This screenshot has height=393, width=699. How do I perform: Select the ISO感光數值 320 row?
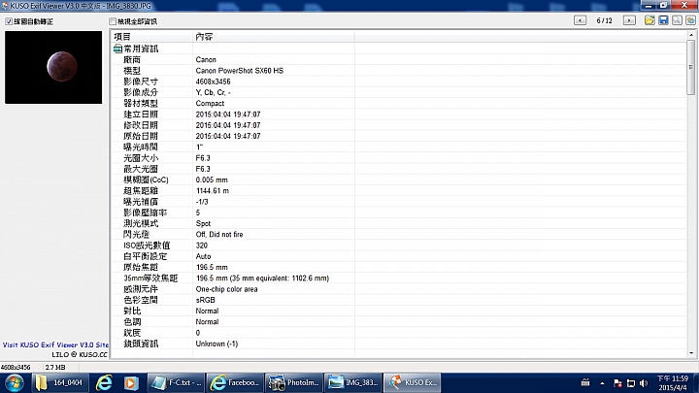(399, 246)
